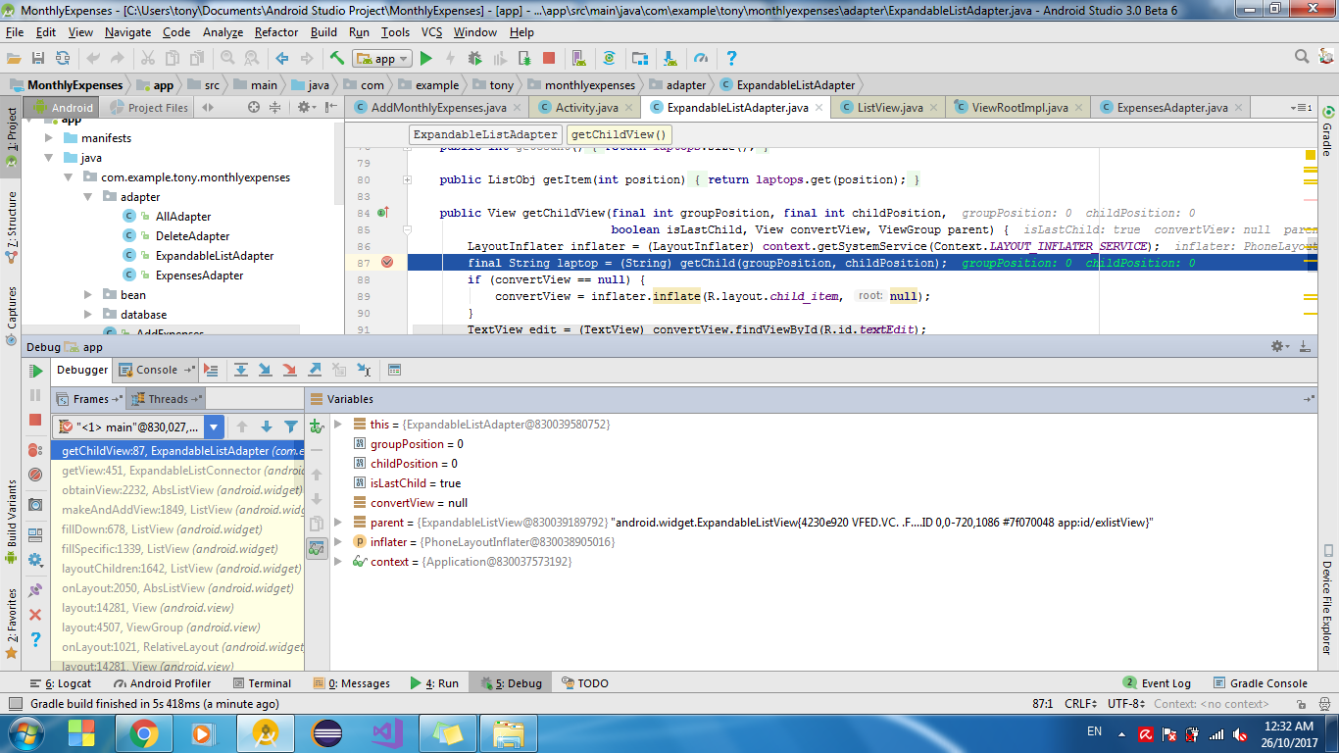Open Chrome from the Windows taskbar
This screenshot has height=753, width=1339.
click(144, 733)
